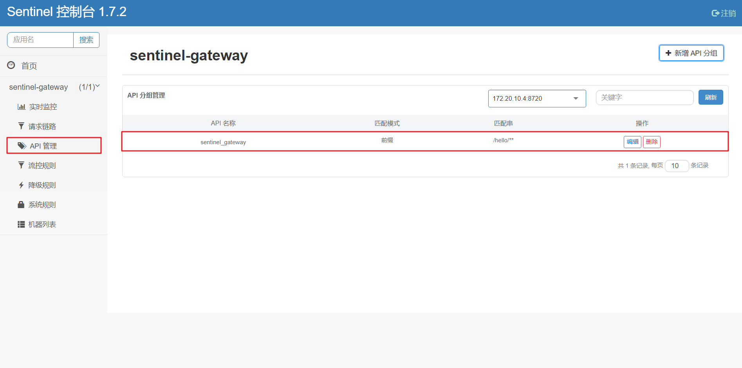The width and height of the screenshot is (742, 368).
Task: Click 编辑 for sentinel_gateway row
Action: pyautogui.click(x=632, y=142)
